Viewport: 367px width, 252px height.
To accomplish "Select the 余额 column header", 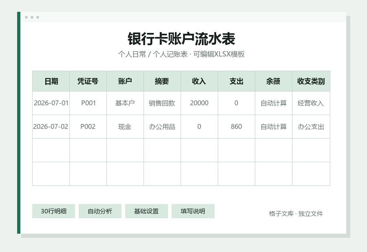I will [274, 81].
